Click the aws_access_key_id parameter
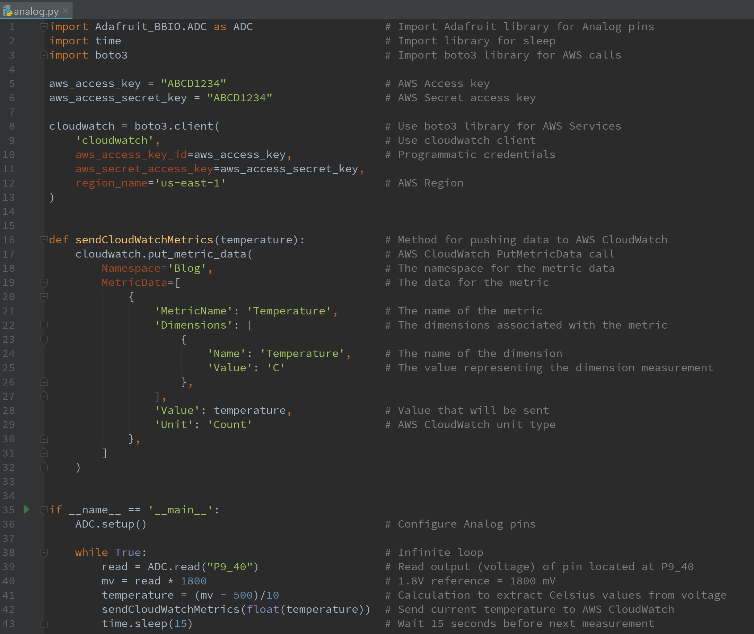The width and height of the screenshot is (754, 634). point(131,155)
